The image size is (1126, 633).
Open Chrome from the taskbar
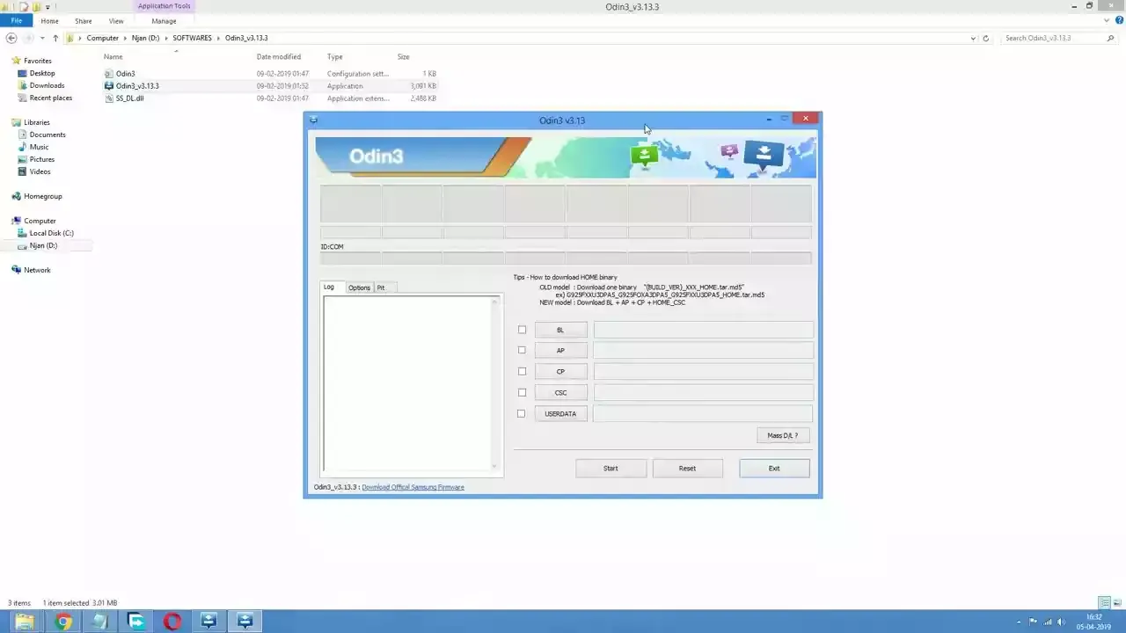point(62,622)
